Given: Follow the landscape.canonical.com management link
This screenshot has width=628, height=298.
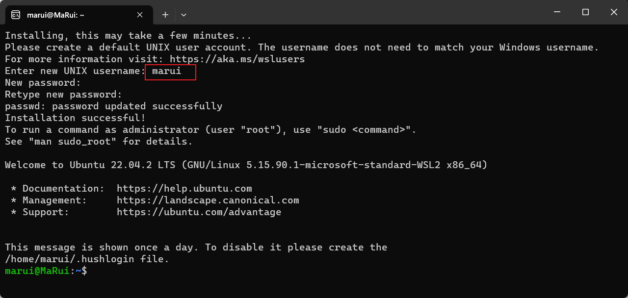Looking at the screenshot, I should click(208, 200).
